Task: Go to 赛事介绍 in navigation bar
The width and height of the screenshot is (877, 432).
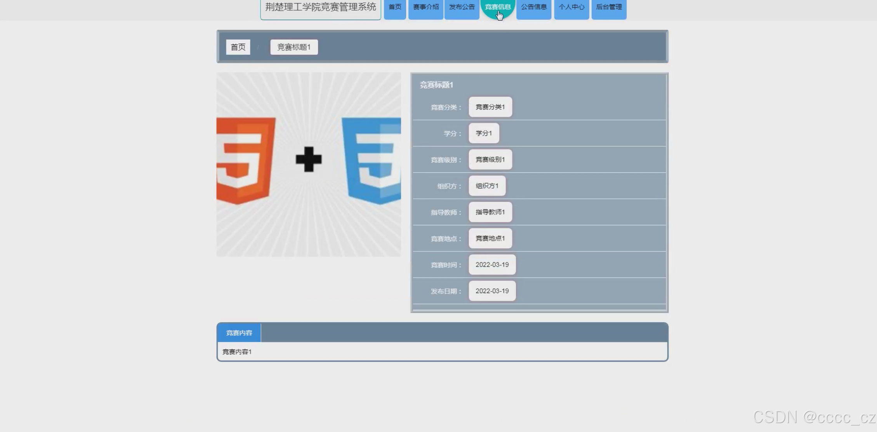Action: point(425,7)
